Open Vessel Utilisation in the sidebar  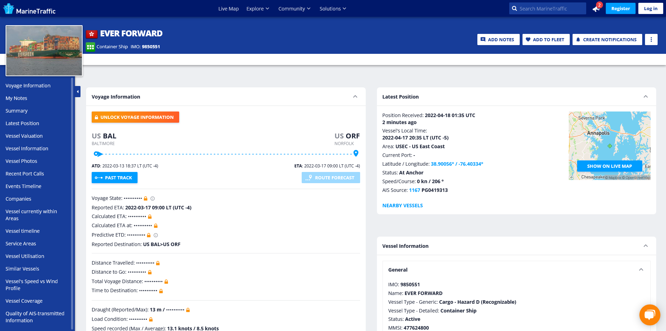coord(25,256)
